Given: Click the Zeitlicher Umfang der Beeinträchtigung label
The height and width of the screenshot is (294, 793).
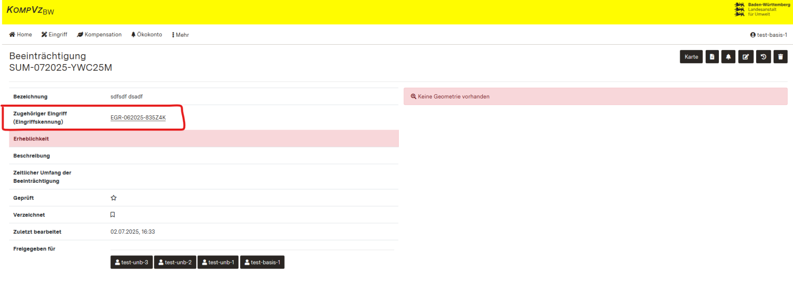Looking at the screenshot, I should click(42, 177).
